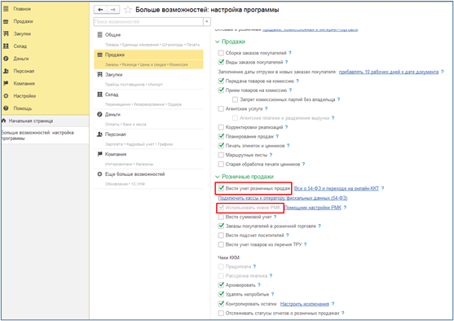Click the Деньги icon in settings sections
Screen dimensions: 454x321
pos(100,115)
